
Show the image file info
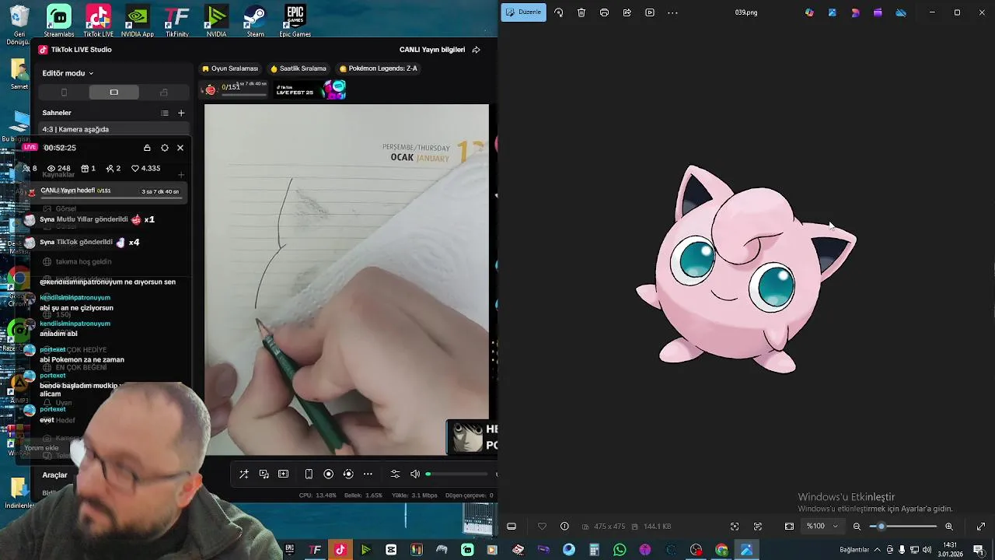564,527
